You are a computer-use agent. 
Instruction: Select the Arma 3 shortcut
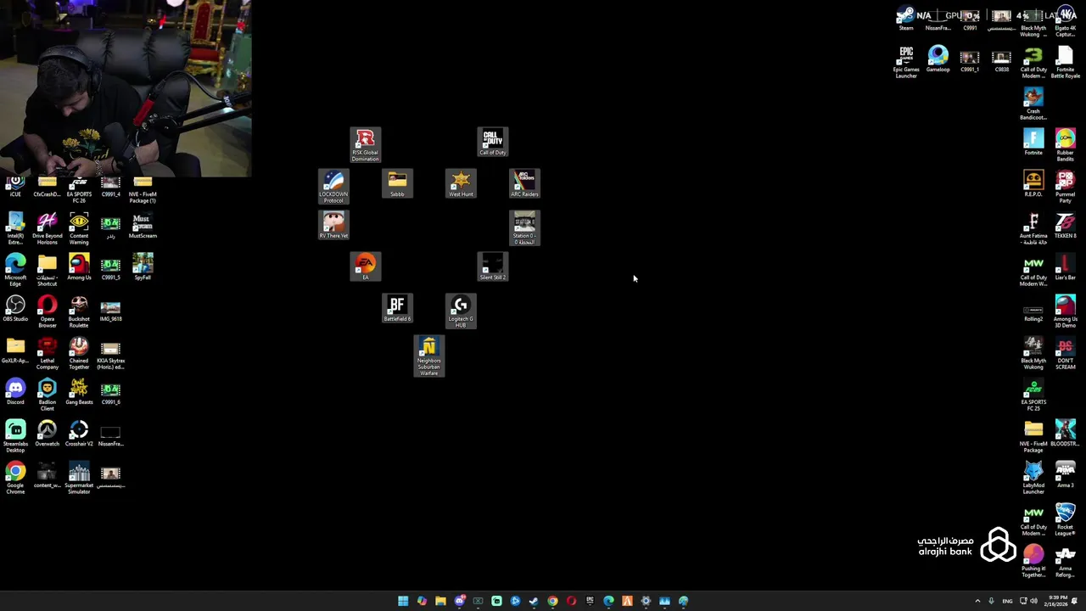[x=1065, y=474]
